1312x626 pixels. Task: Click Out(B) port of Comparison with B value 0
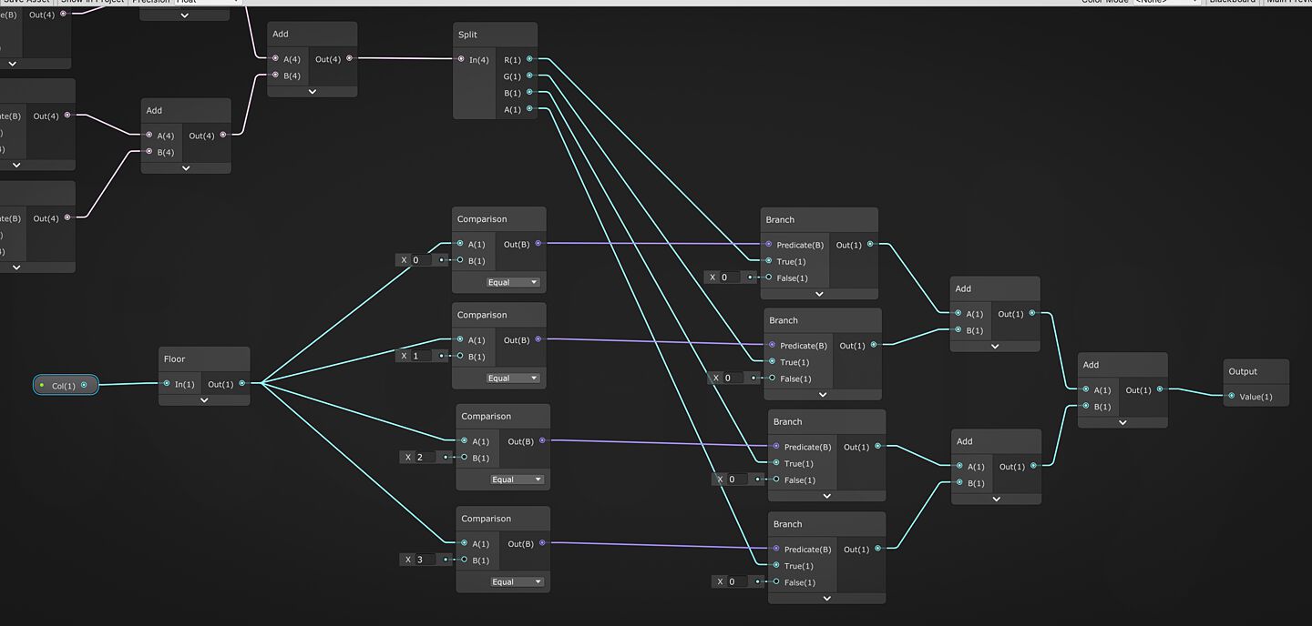(538, 243)
